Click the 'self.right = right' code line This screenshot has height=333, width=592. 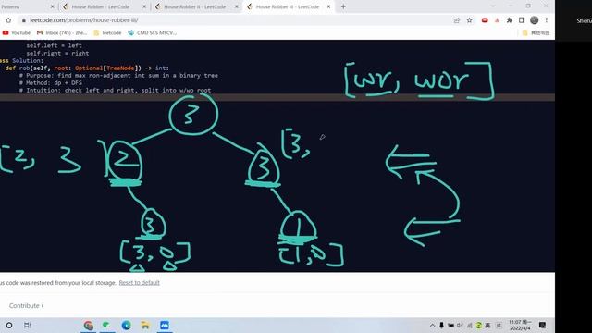coord(57,54)
